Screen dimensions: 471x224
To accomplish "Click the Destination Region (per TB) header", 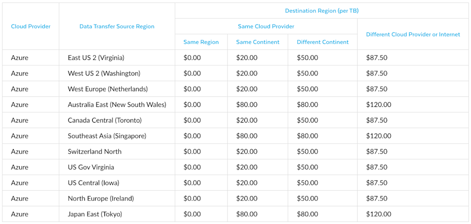I will coord(322,11).
